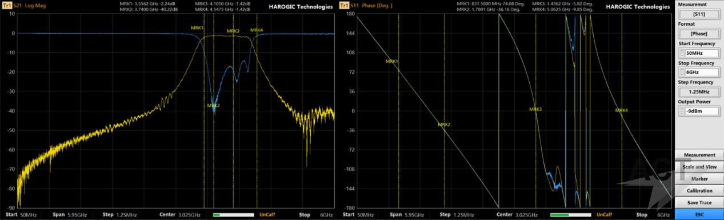This screenshot has width=724, height=220.
Task: Click Stop 6GHz in left plot footer
Action: click(316, 215)
